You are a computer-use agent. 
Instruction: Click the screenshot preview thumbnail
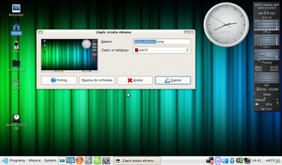[x=70, y=55]
